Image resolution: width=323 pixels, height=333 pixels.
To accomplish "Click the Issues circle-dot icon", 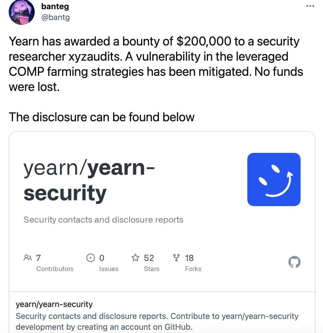I will (x=91, y=258).
